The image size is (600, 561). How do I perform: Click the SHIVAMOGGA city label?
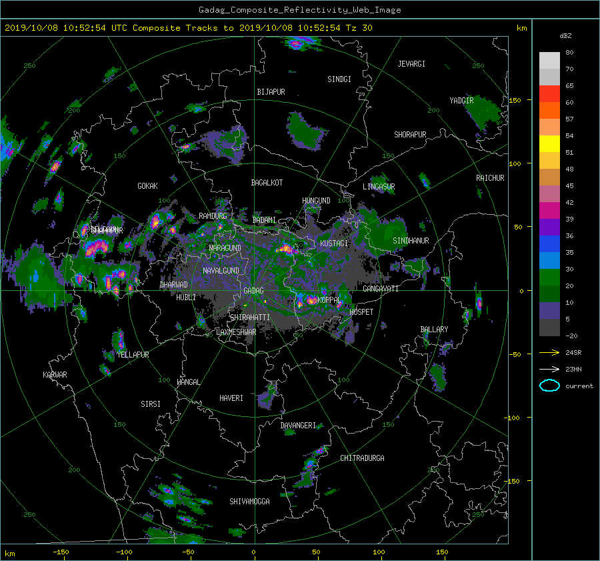click(x=249, y=501)
